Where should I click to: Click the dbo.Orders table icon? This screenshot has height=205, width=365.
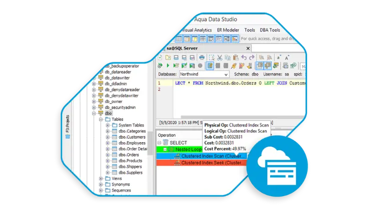(x=115, y=155)
